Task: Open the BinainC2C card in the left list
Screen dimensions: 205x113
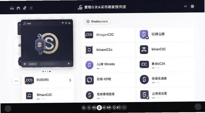Action: pos(48,96)
